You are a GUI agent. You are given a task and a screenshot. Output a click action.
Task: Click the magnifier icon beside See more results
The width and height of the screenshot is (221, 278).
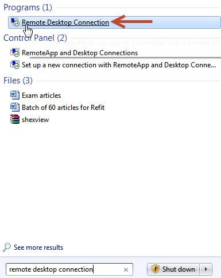coord(7,247)
